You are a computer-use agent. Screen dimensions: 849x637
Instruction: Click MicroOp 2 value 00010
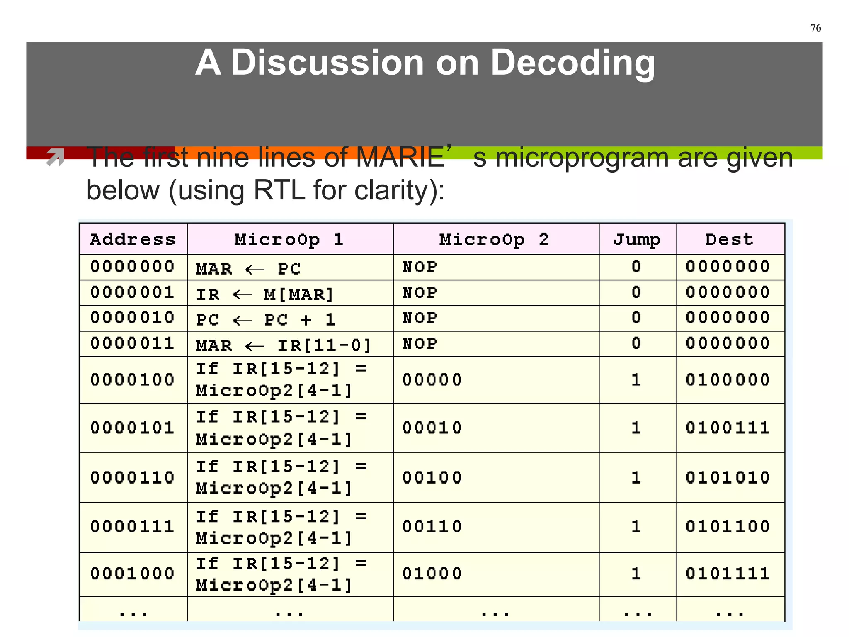click(x=432, y=428)
